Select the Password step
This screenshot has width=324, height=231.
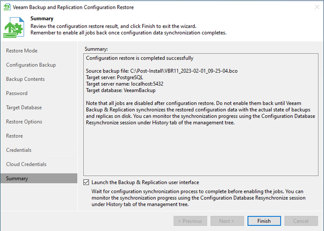(17, 93)
